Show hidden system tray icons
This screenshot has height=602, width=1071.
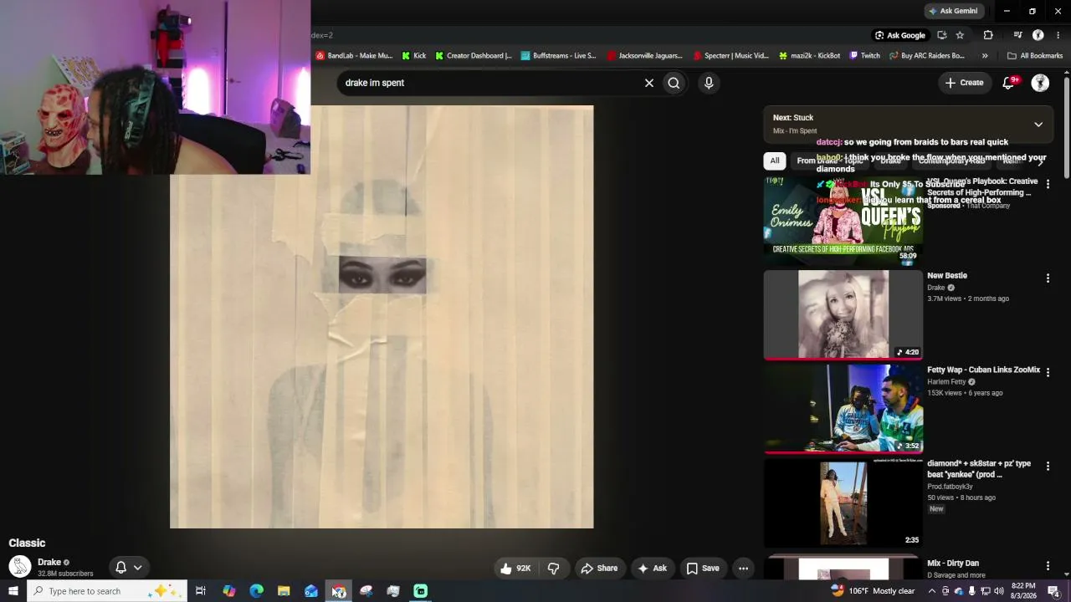[x=931, y=591]
